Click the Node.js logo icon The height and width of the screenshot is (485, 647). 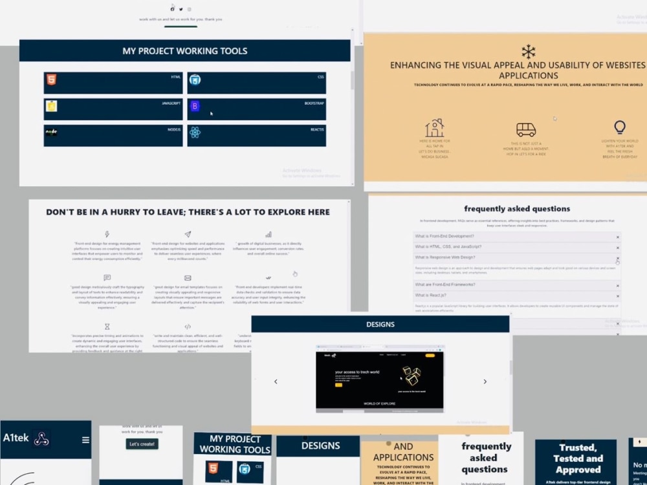pos(51,132)
